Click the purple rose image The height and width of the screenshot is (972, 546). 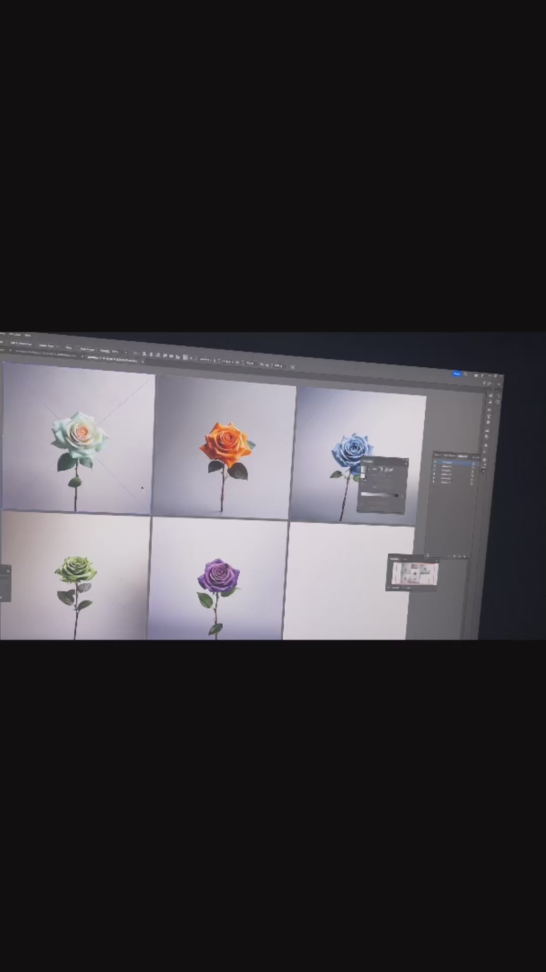coord(218,576)
